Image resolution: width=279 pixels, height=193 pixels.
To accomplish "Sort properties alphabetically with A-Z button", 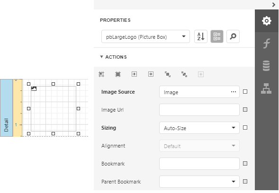I will click(x=201, y=36).
